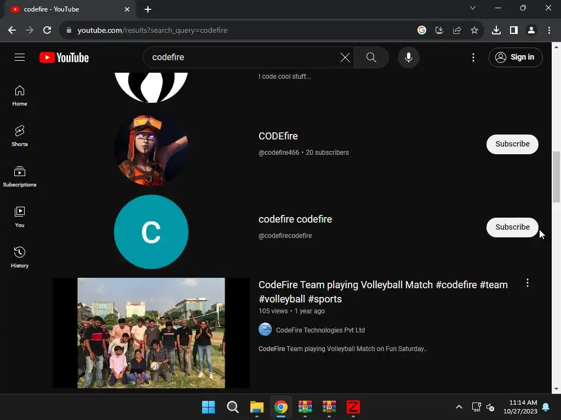Screen dimensions: 561x420
Task: Open the YouTube hamburger guide menu
Action: pos(20,57)
